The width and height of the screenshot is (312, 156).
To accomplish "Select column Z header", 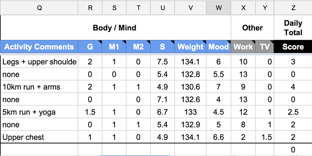I will point(293,7).
